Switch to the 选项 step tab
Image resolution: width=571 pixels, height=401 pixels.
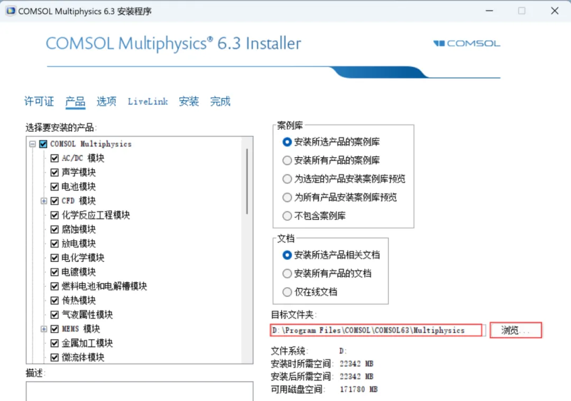(x=106, y=101)
